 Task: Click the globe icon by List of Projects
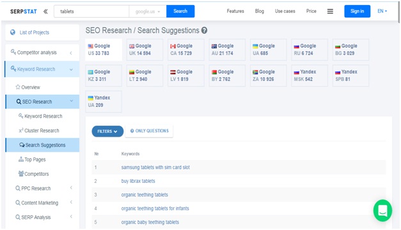(x=13, y=32)
